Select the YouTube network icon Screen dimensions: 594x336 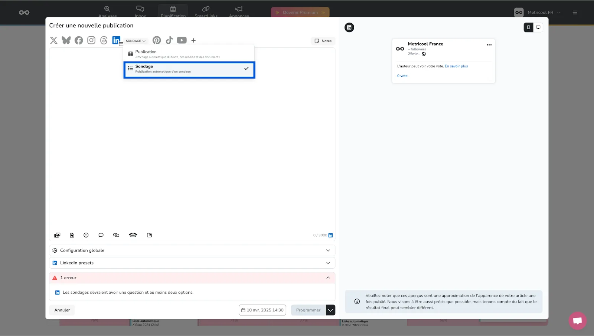tap(182, 40)
